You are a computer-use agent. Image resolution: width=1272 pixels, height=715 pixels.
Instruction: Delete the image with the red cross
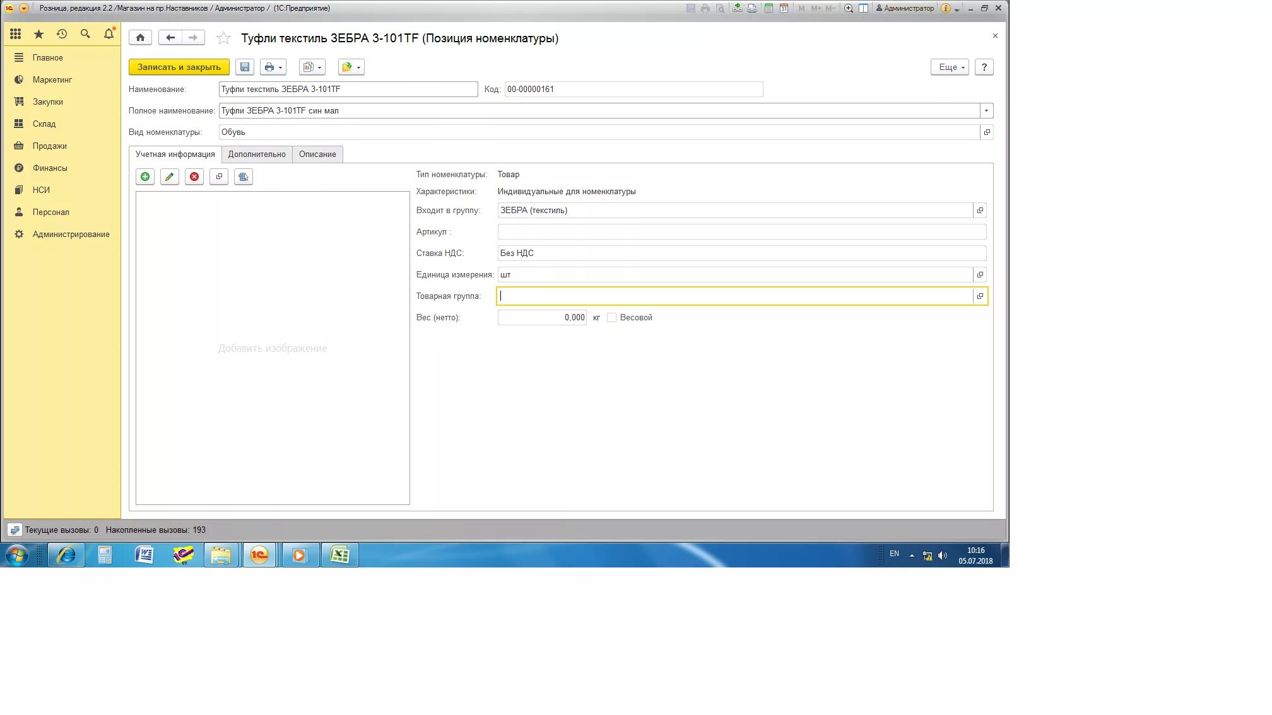[x=194, y=177]
